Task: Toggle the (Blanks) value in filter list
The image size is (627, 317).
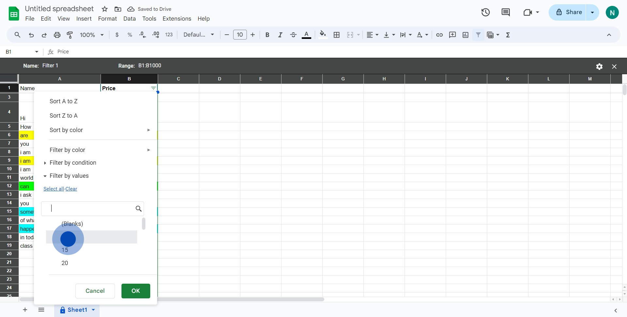Action: coord(72,224)
